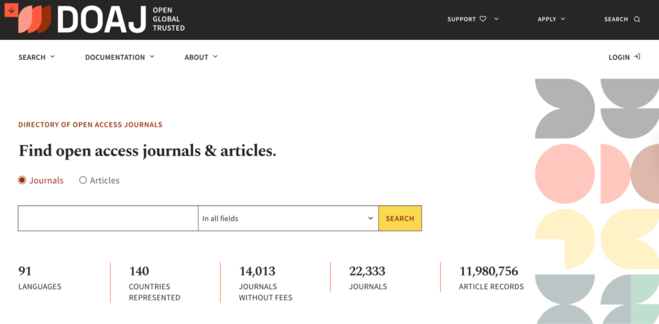Open the Documentation dropdown menu
Viewport: 659px width, 324px height.
click(x=120, y=57)
